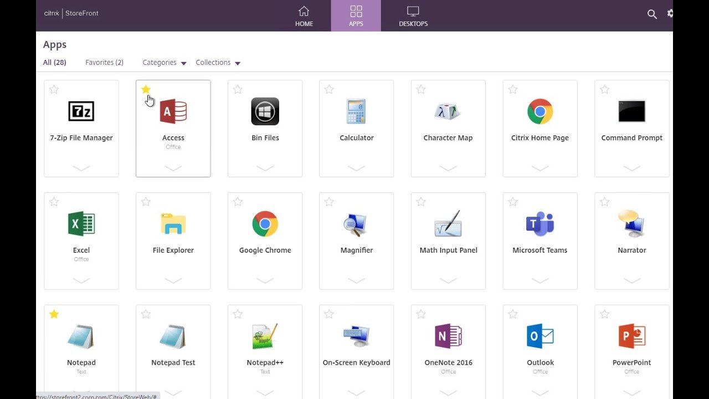Expand details chevron under Character Map

coord(448,168)
